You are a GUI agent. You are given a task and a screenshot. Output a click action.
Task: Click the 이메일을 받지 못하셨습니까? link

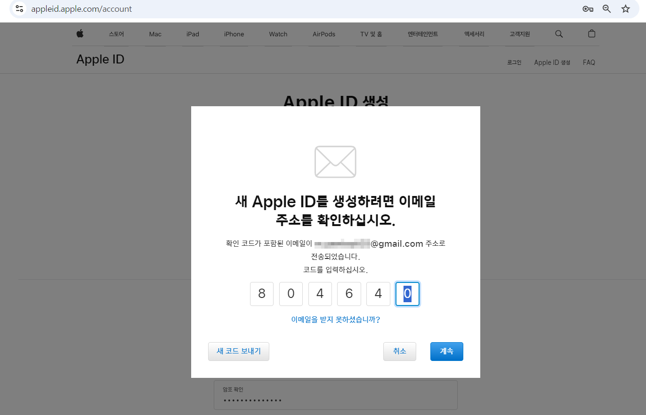point(336,320)
